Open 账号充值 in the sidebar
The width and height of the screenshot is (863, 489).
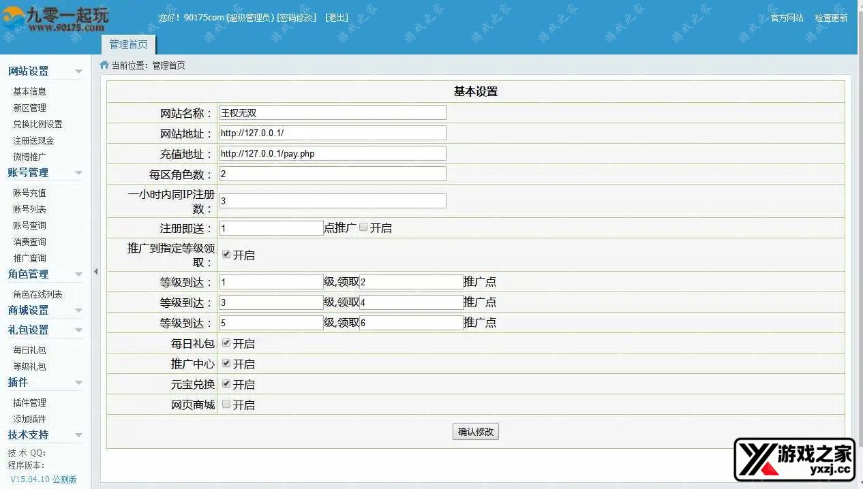tap(29, 193)
